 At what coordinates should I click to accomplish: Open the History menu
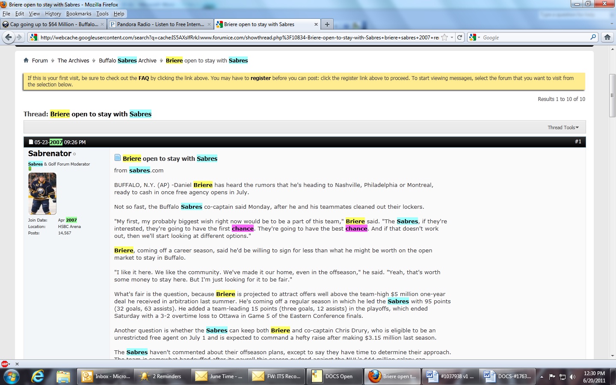(x=53, y=14)
